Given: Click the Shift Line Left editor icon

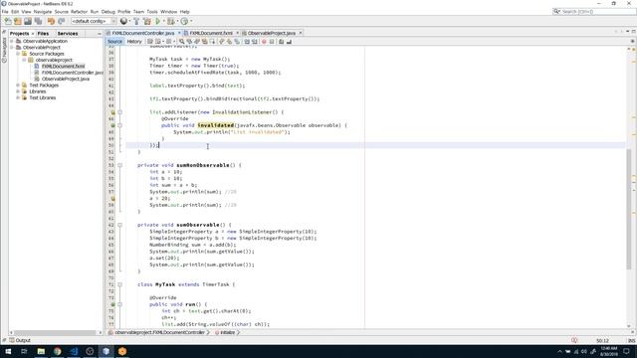Looking at the screenshot, I should click(247, 42).
